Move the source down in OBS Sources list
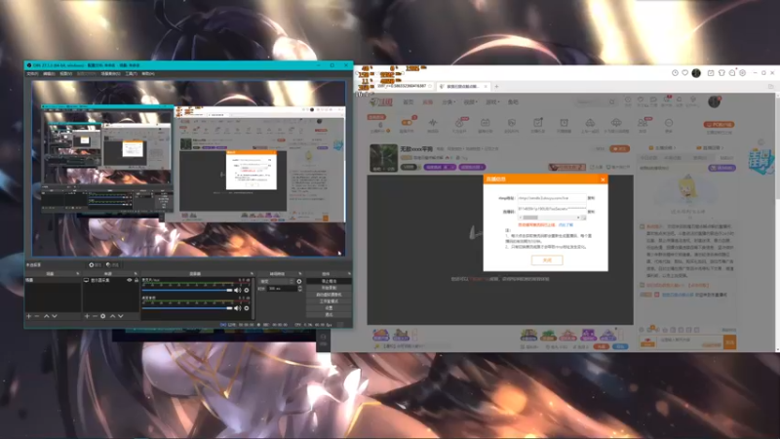Screen dimensions: 780x439 coord(120,316)
